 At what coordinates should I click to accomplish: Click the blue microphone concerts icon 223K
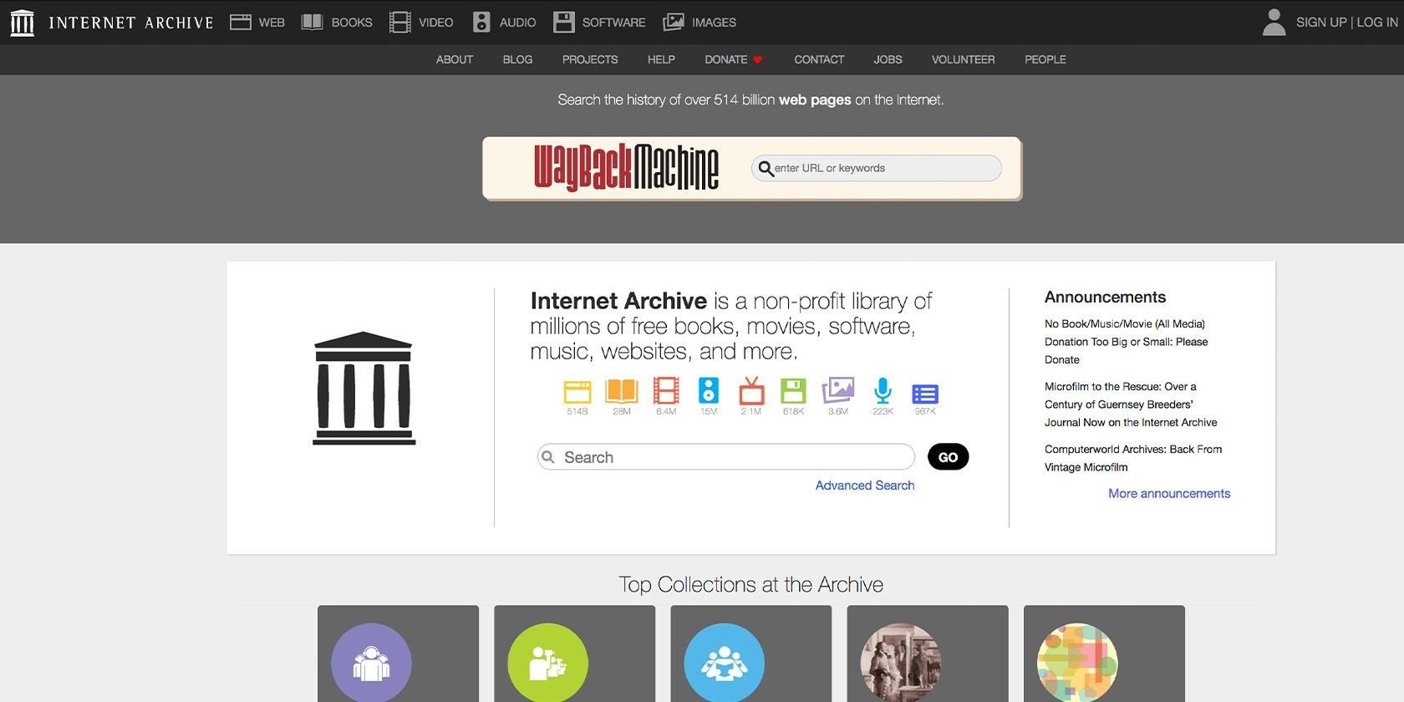[883, 391]
